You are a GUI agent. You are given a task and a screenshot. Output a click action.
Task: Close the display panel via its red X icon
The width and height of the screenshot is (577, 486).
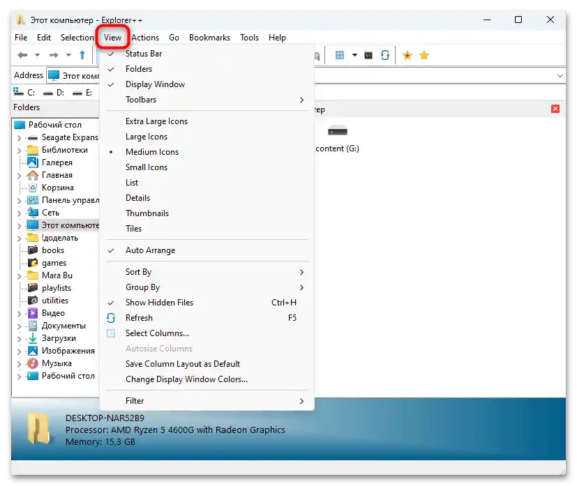(x=555, y=109)
